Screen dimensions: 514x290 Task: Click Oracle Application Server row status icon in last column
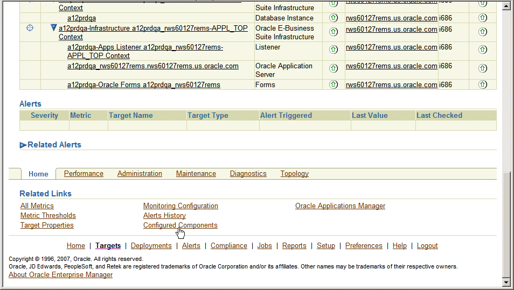[483, 68]
